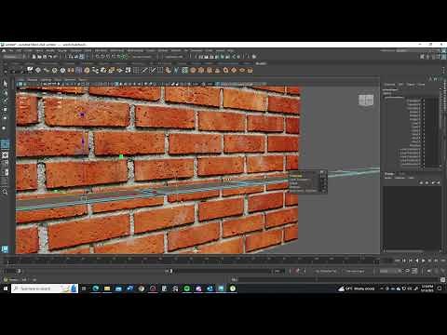Expand hidden system tray icons chevron
Image resolution: width=447 pixels, height=335 pixels.
pos(382,288)
